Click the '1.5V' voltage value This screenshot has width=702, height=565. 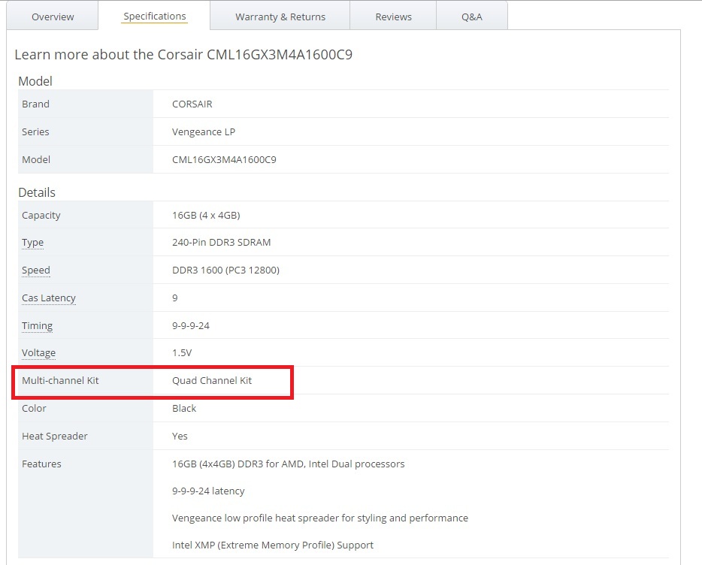click(182, 353)
